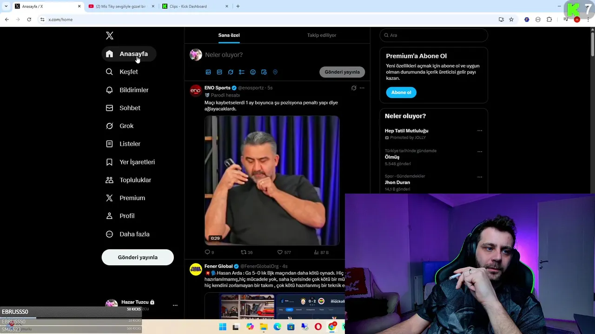Open the Ölmüş trending topic
Viewport: 595px width, 334px height.
[392, 157]
